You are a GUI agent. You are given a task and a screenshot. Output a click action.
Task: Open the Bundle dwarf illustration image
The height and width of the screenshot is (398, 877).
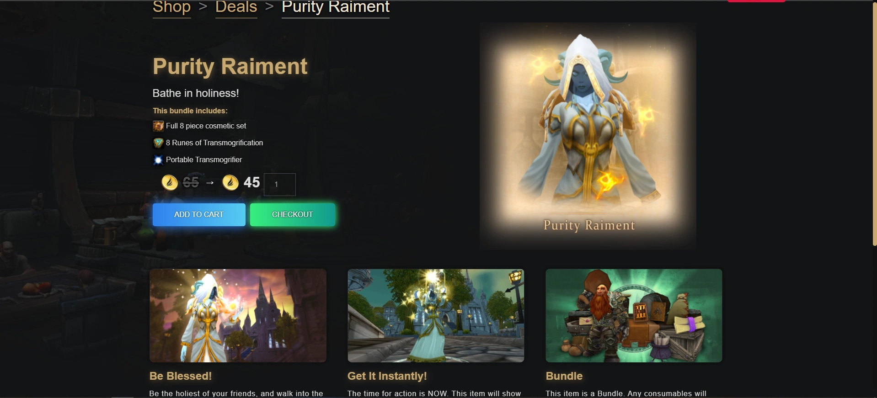pyautogui.click(x=634, y=316)
